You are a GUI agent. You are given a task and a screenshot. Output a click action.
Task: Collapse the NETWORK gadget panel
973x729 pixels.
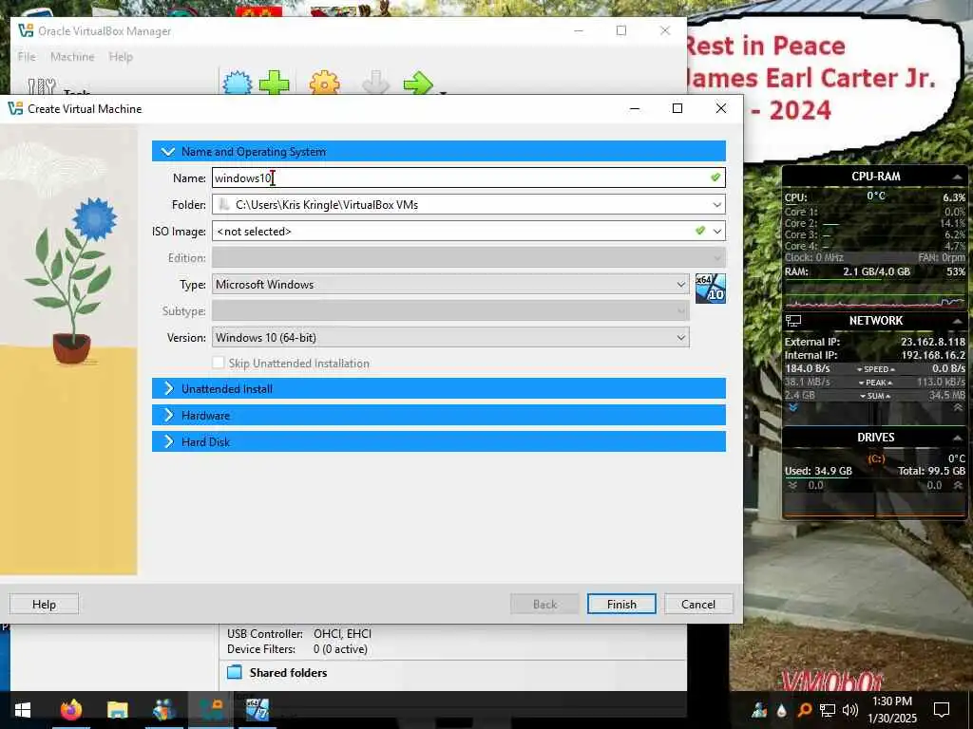coord(958,321)
